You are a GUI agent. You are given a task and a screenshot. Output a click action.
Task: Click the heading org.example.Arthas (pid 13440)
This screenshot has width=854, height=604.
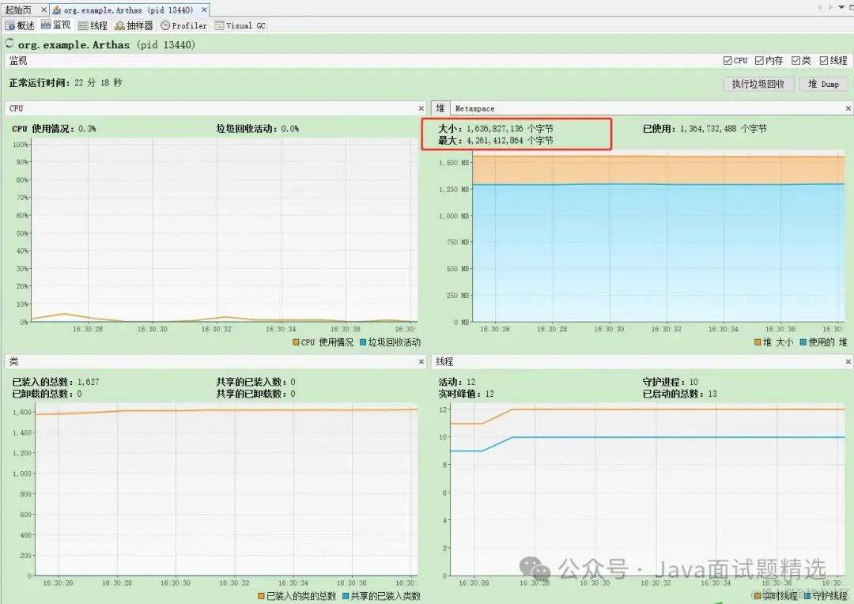(106, 44)
